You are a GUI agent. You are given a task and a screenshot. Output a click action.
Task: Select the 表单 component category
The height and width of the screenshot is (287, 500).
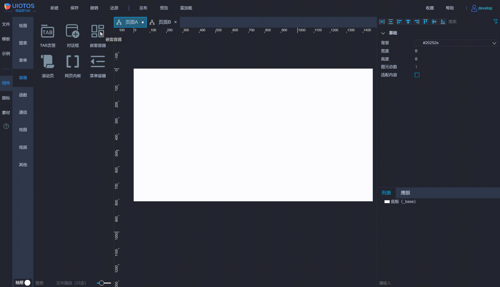pos(23,60)
